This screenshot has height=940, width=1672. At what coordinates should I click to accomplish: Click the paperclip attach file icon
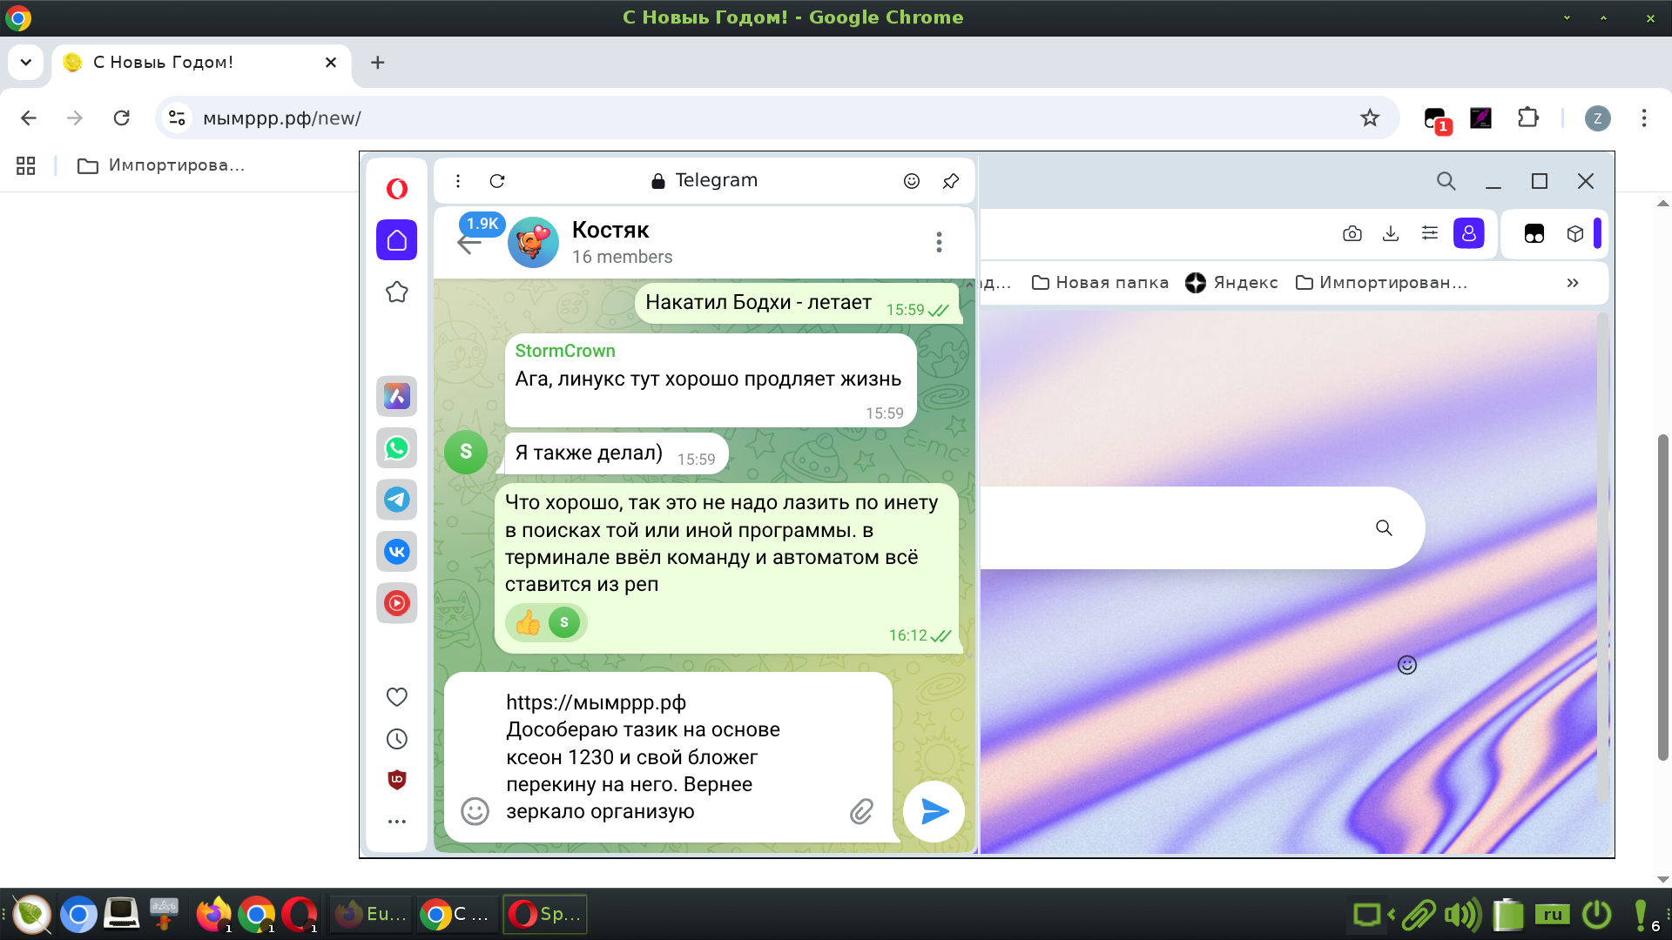pos(860,811)
